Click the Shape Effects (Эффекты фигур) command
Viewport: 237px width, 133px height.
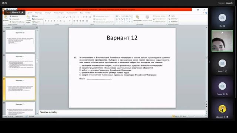(x=159, y=21)
